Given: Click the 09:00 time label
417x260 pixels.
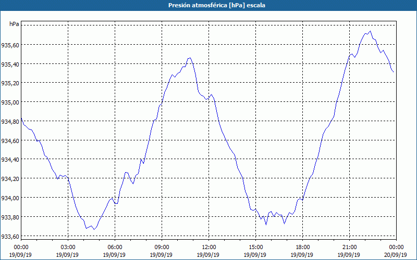Looking at the screenshot, I should pos(162,248).
